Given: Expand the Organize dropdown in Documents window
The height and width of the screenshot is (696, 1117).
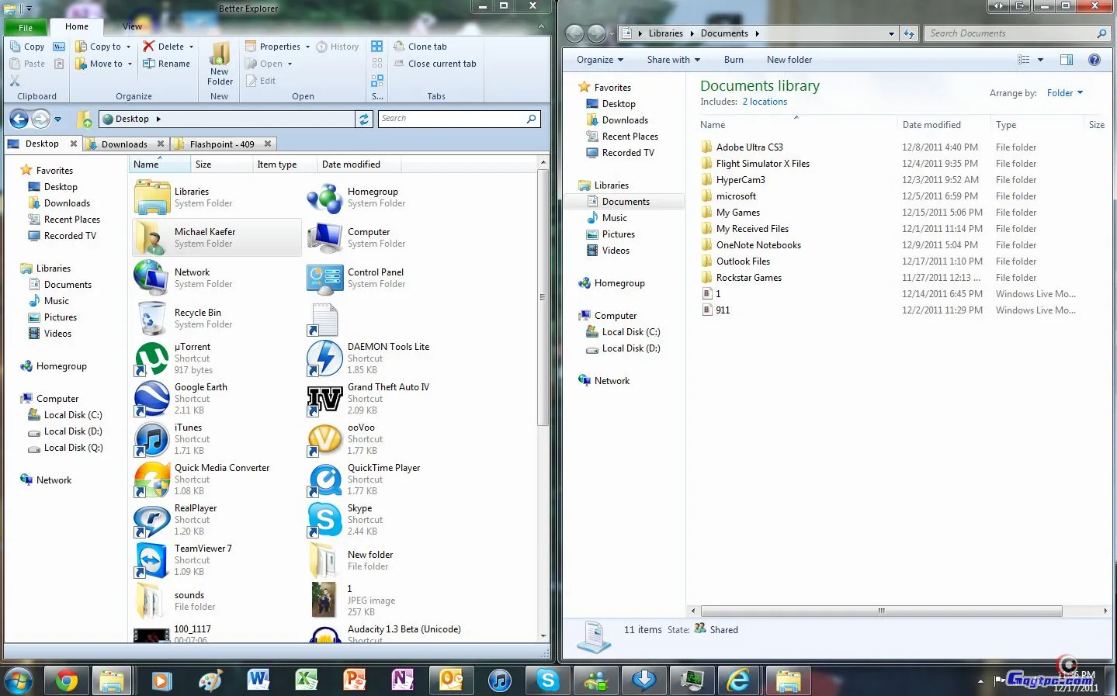Looking at the screenshot, I should [x=600, y=60].
